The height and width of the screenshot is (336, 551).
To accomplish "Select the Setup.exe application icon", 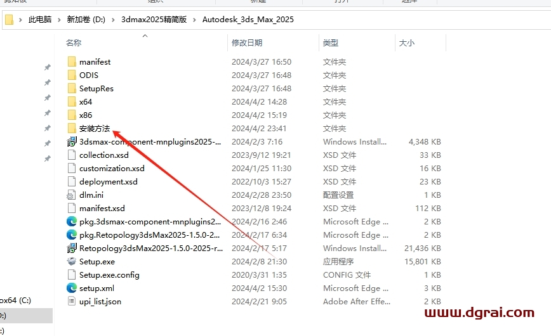I will coord(72,262).
